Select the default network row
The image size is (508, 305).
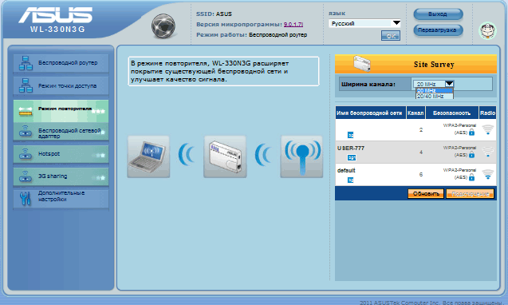[x=415, y=174]
